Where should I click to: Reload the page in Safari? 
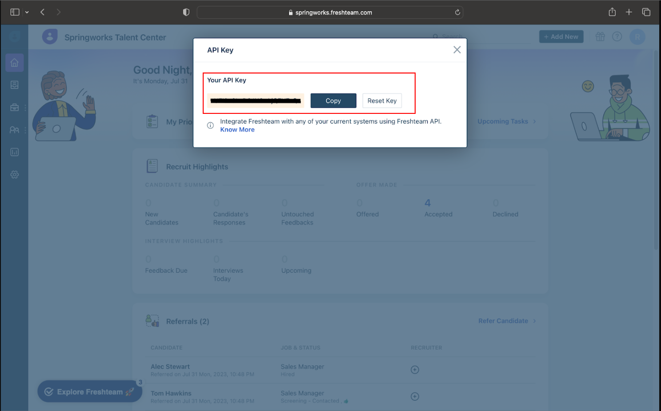pyautogui.click(x=457, y=12)
